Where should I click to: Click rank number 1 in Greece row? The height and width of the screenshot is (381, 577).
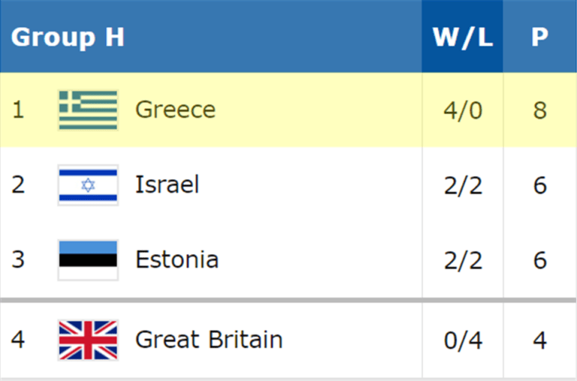[18, 110]
